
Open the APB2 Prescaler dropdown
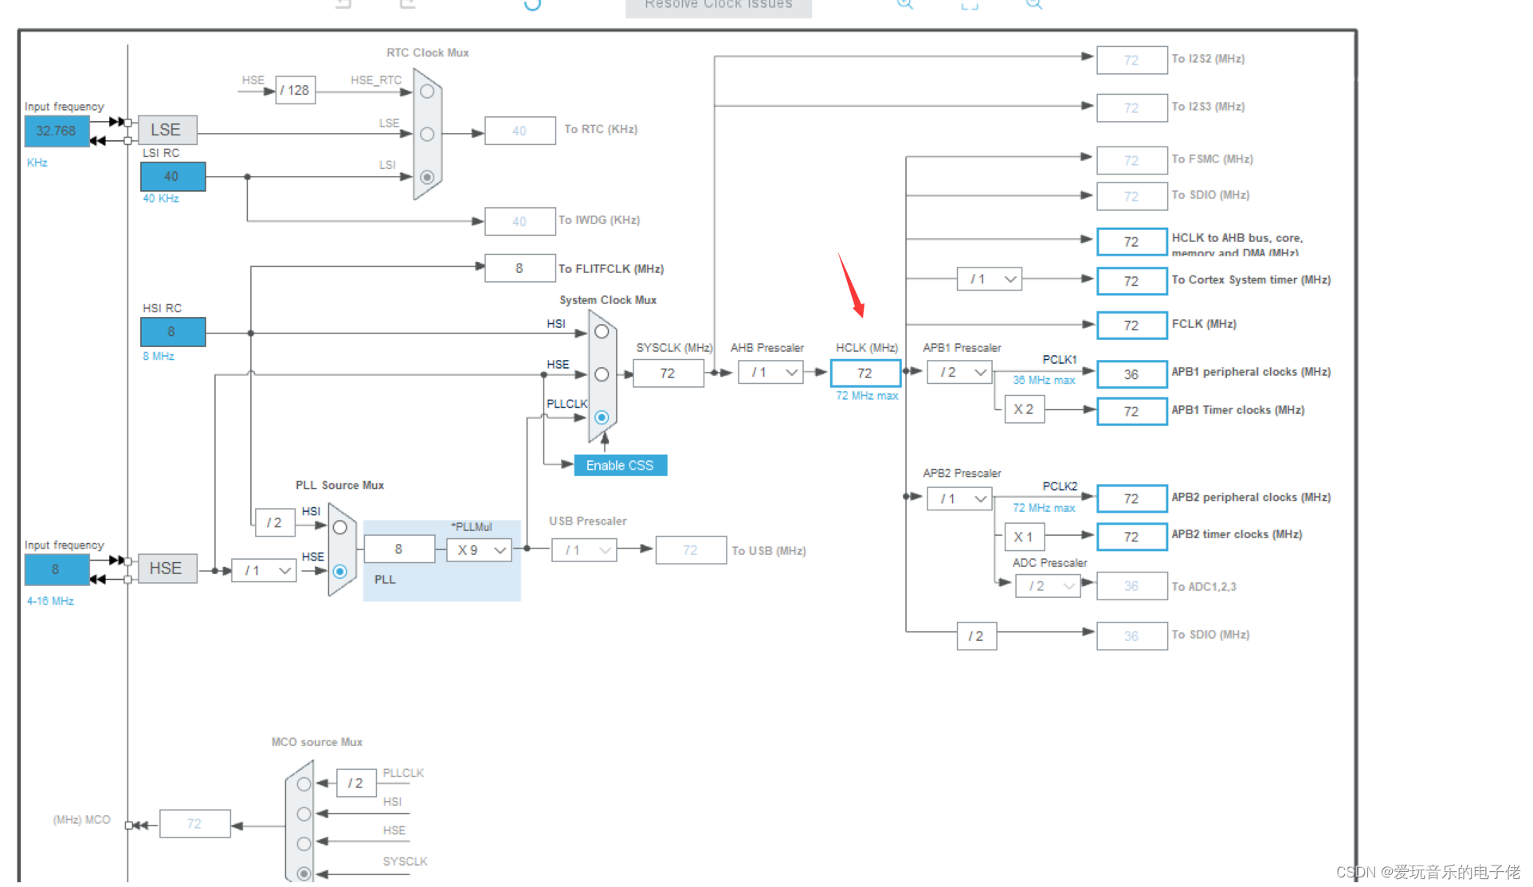959,498
